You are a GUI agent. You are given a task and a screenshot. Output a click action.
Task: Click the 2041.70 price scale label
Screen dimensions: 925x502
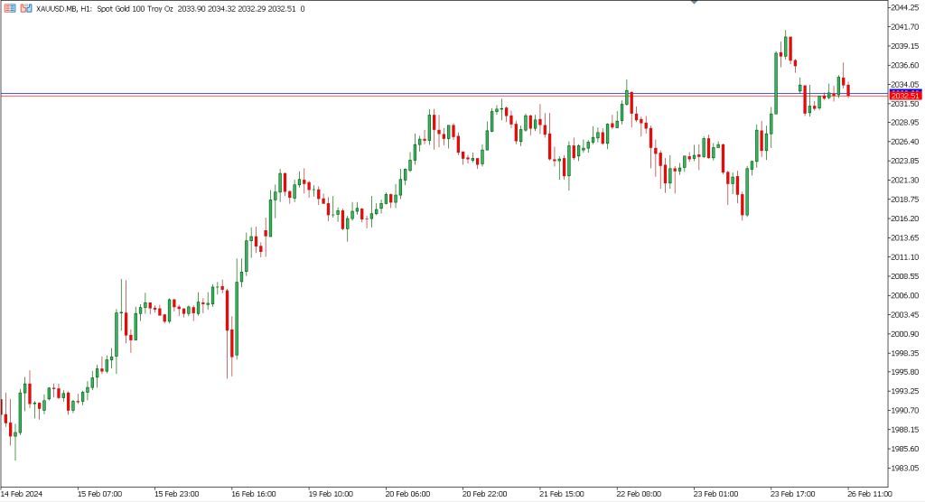[905, 26]
